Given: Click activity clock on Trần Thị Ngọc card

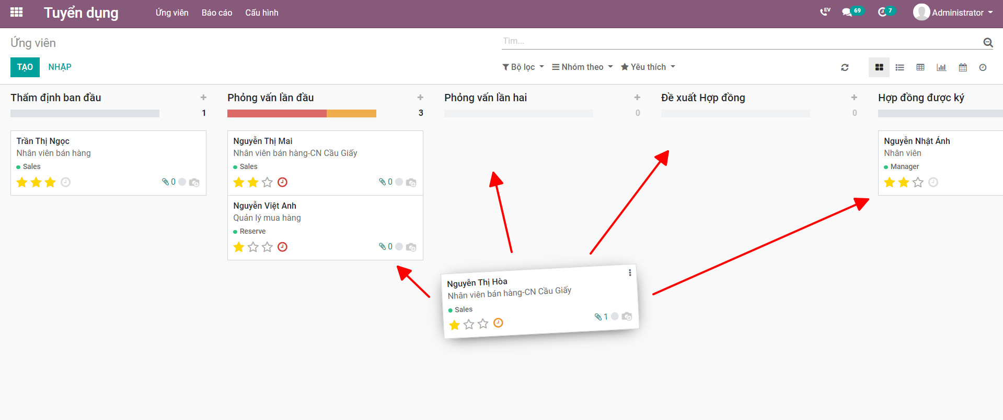Looking at the screenshot, I should (65, 182).
